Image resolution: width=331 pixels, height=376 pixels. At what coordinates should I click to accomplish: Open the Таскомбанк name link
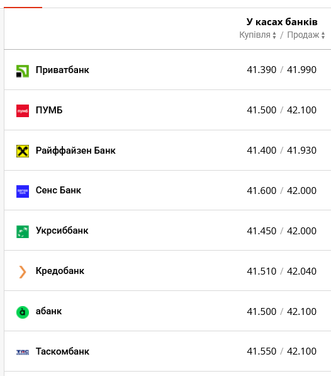tap(62, 351)
